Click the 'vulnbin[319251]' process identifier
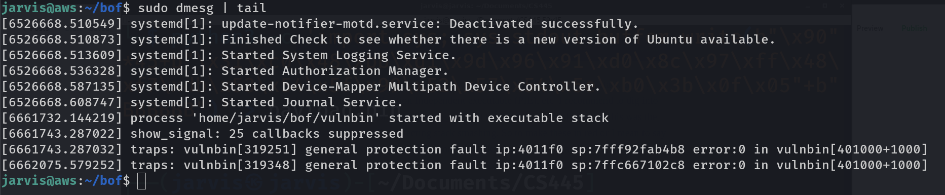945x195 pixels. (x=240, y=149)
